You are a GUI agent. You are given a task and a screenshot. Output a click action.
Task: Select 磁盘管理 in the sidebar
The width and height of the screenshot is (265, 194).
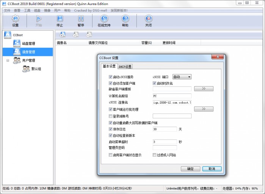click(x=28, y=43)
